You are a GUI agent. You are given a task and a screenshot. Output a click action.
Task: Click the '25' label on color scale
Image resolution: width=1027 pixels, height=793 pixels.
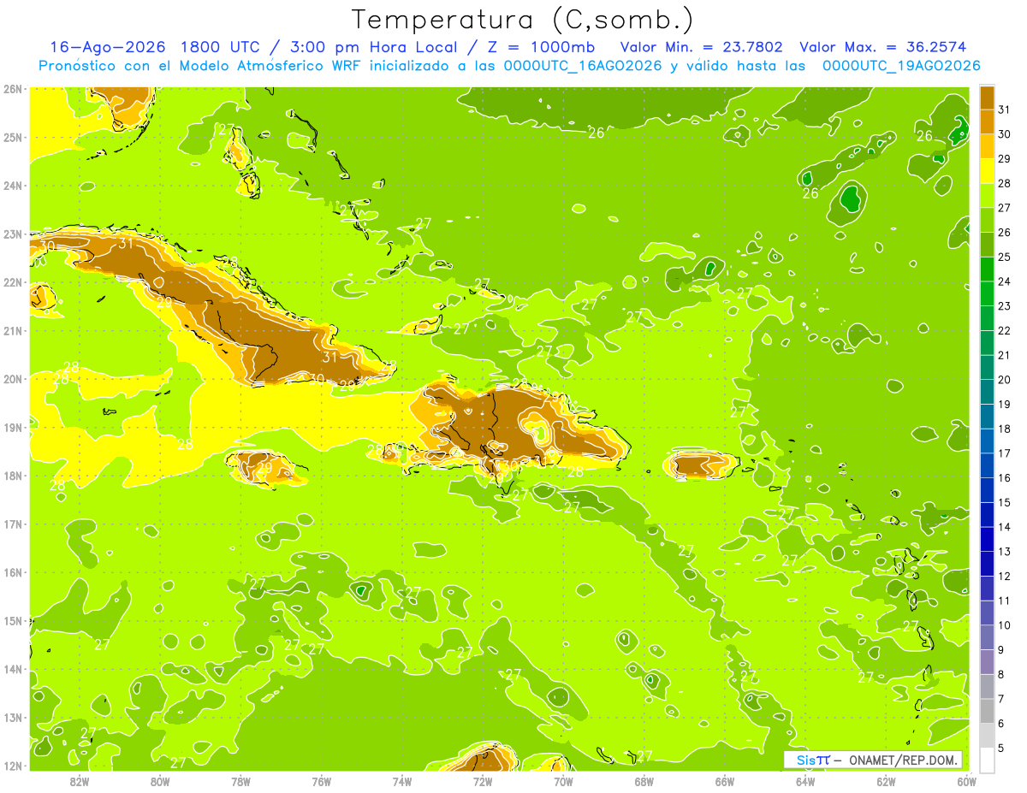point(1005,257)
